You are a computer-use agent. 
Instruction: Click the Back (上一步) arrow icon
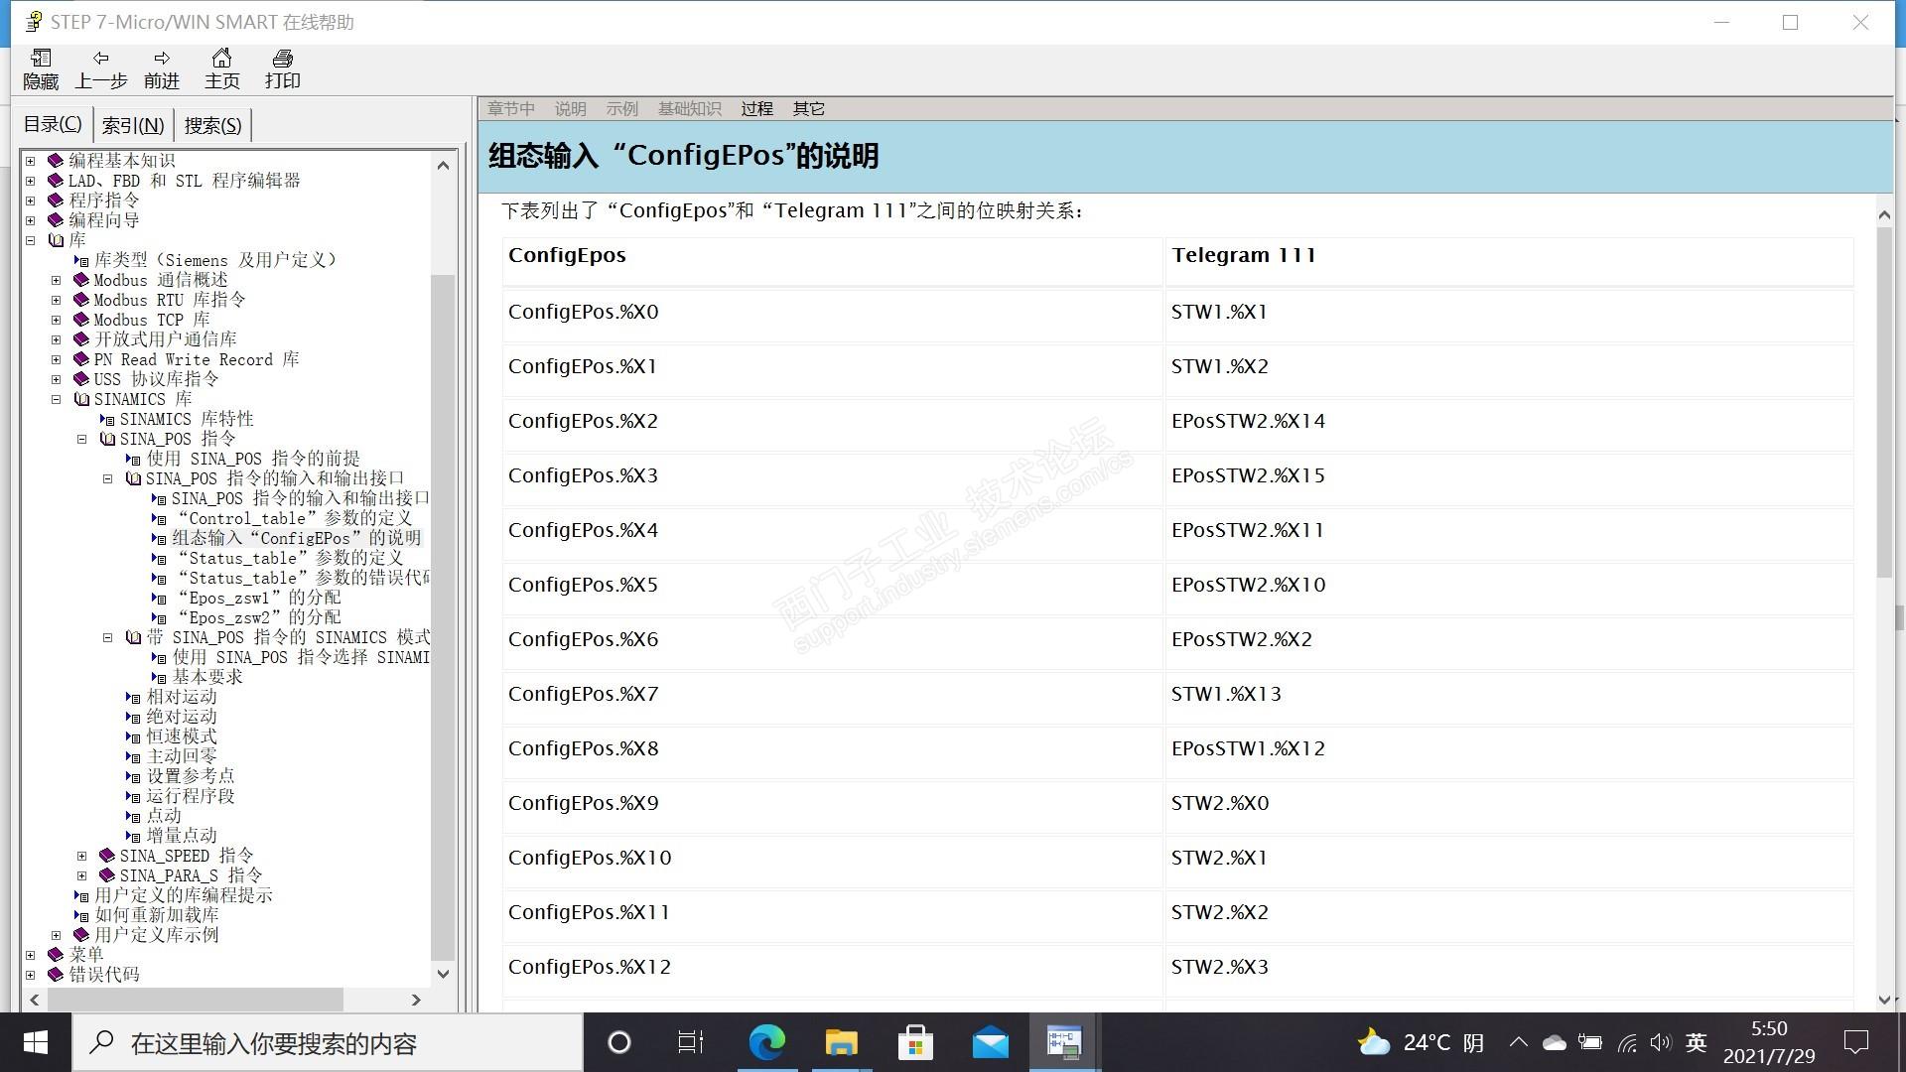(x=100, y=59)
